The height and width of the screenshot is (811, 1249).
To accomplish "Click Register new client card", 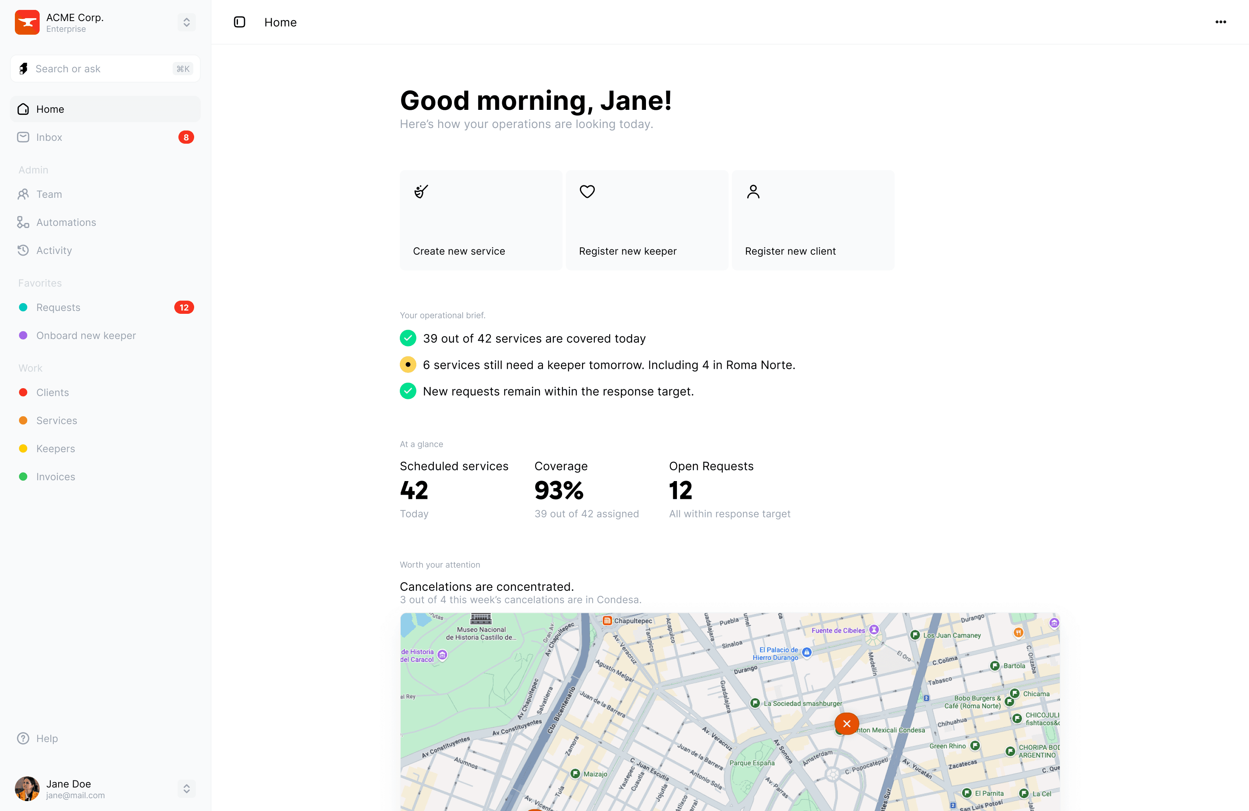I will 813,221.
